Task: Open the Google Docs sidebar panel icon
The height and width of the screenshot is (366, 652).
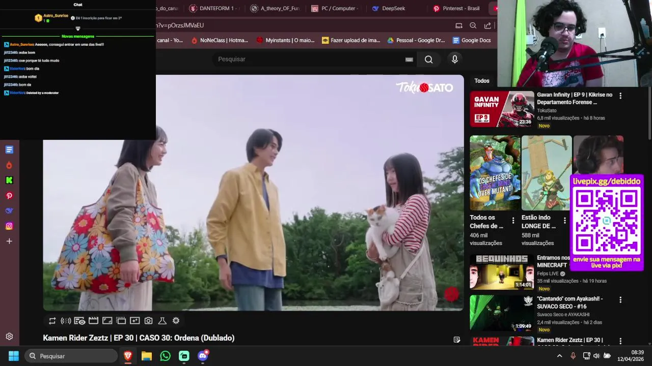Action: pos(9,149)
